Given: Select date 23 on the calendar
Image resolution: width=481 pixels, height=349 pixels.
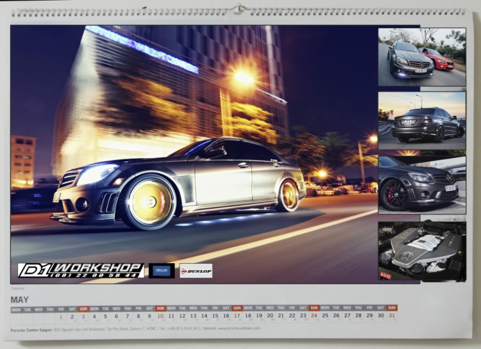Looking at the screenshot, I should [x=303, y=315].
